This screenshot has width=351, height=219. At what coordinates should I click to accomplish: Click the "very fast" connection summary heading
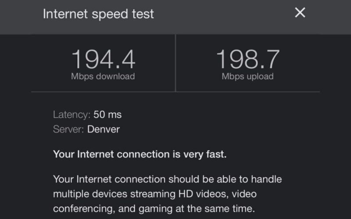[x=140, y=154]
